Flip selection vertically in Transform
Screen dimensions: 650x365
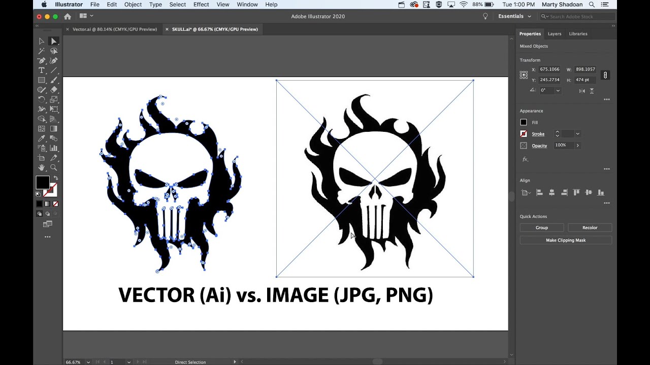(592, 91)
